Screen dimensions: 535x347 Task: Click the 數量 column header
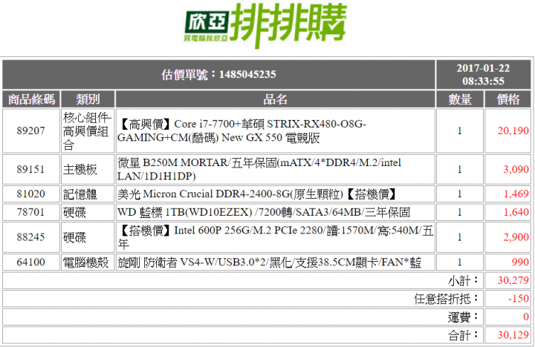(460, 99)
